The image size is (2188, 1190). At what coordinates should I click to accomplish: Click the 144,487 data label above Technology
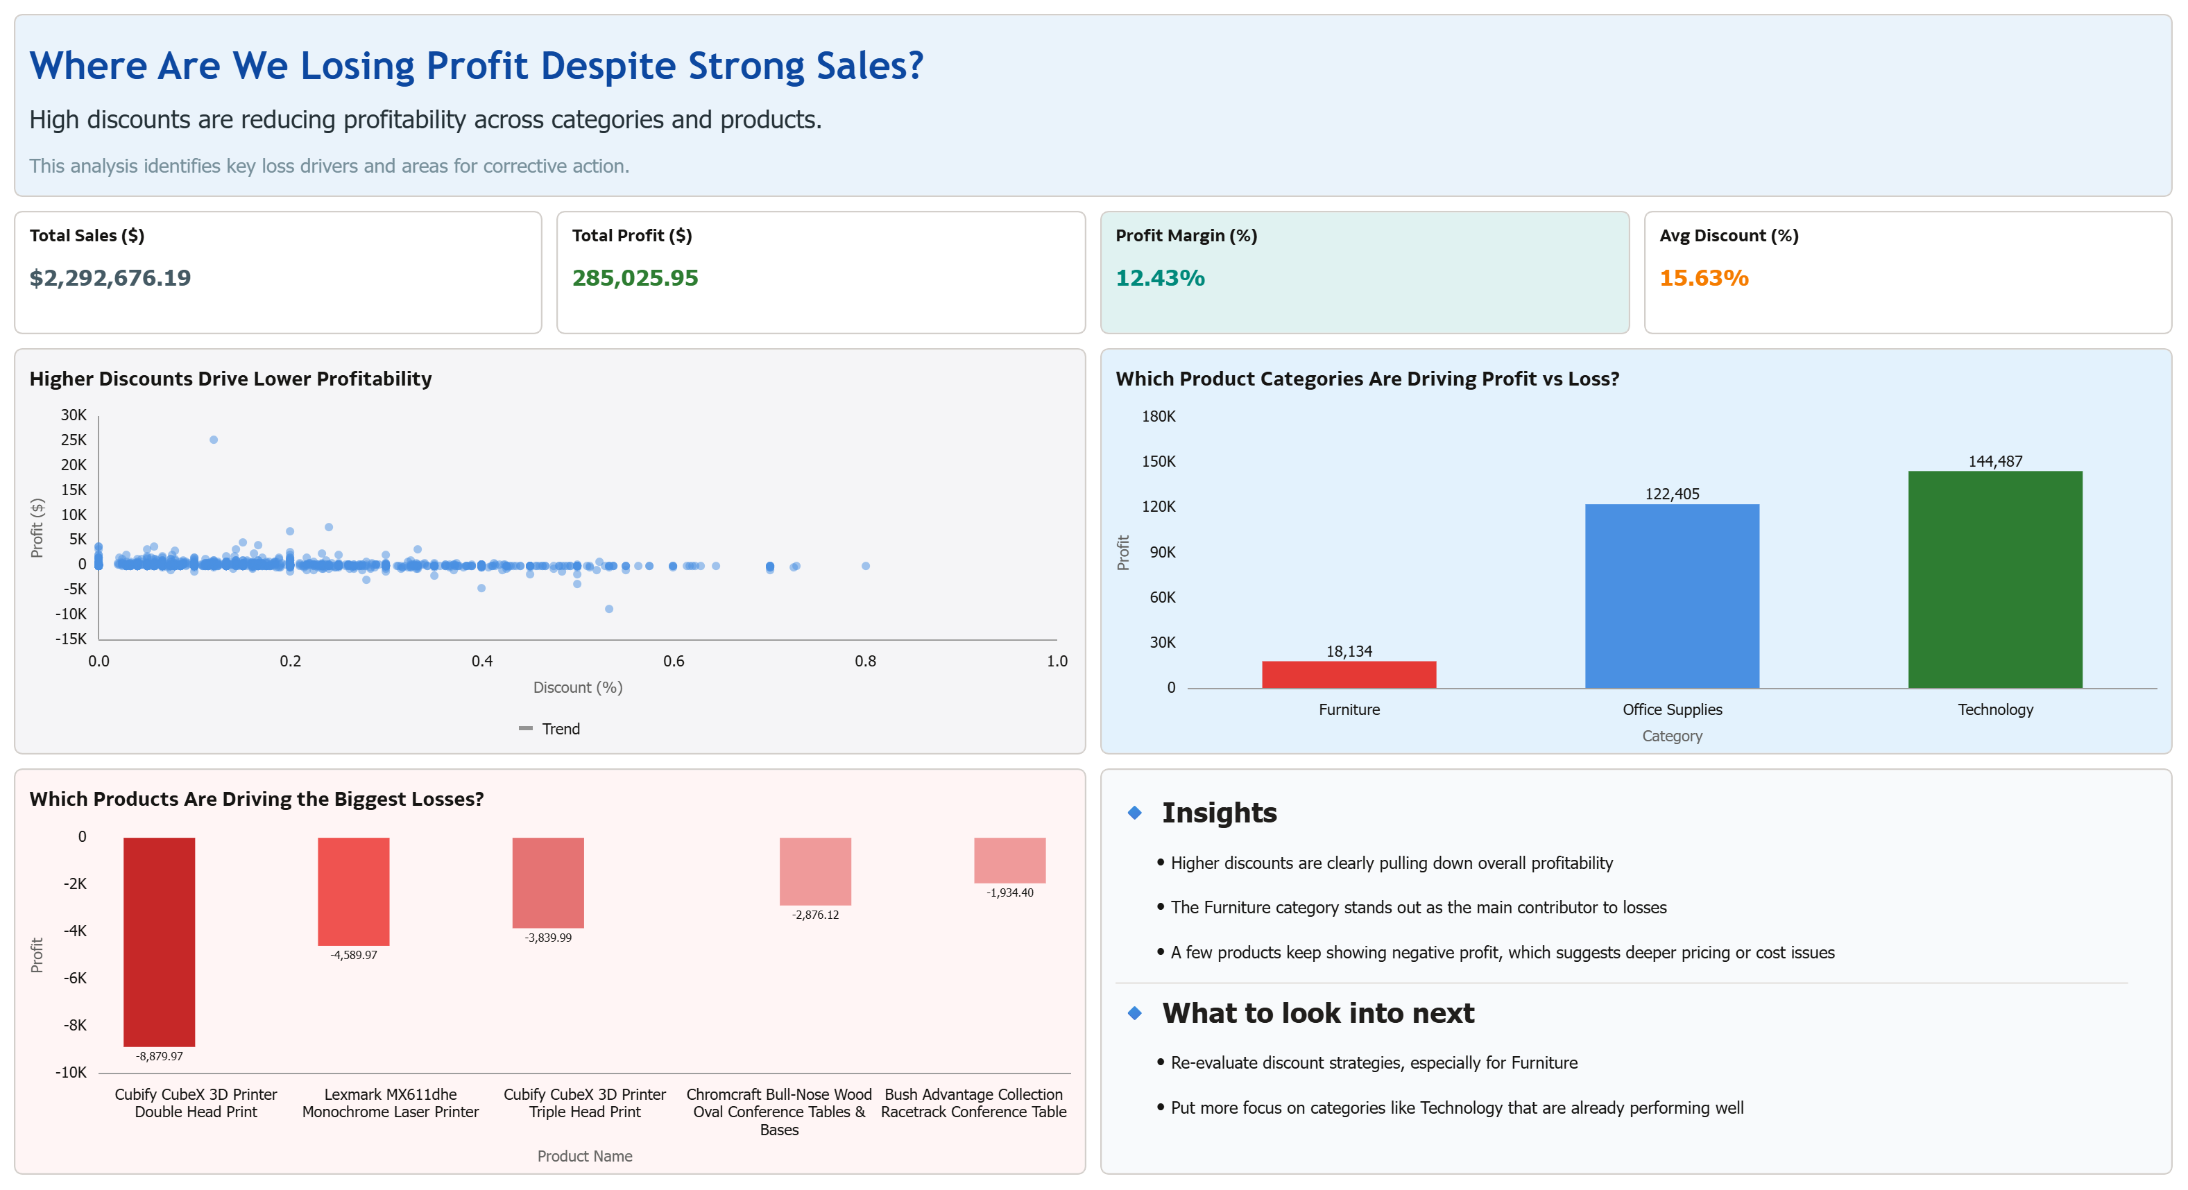(1994, 461)
